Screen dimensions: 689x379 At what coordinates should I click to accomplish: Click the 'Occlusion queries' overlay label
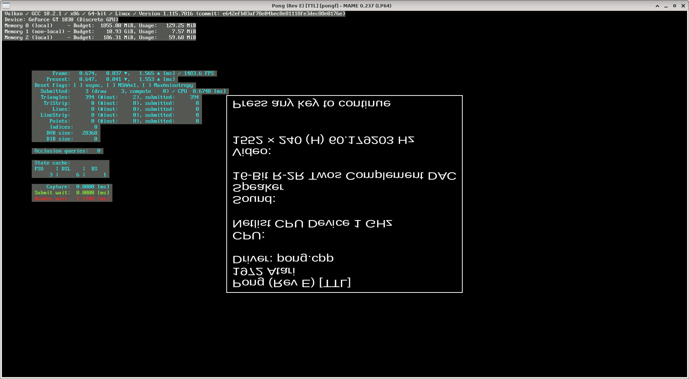click(61, 151)
